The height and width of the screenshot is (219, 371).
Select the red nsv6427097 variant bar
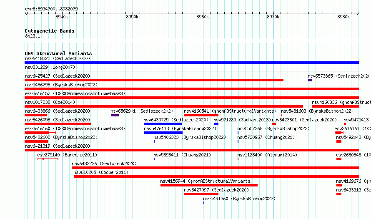coord(201,194)
